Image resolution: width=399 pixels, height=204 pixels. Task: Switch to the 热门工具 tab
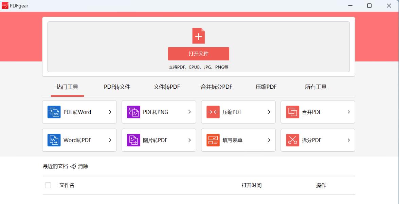click(68, 87)
